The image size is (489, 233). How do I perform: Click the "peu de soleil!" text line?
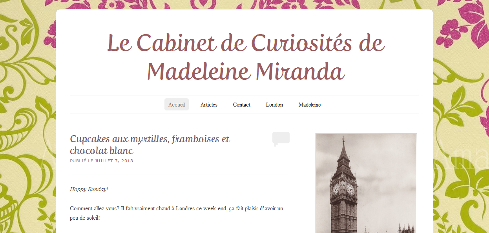85,218
